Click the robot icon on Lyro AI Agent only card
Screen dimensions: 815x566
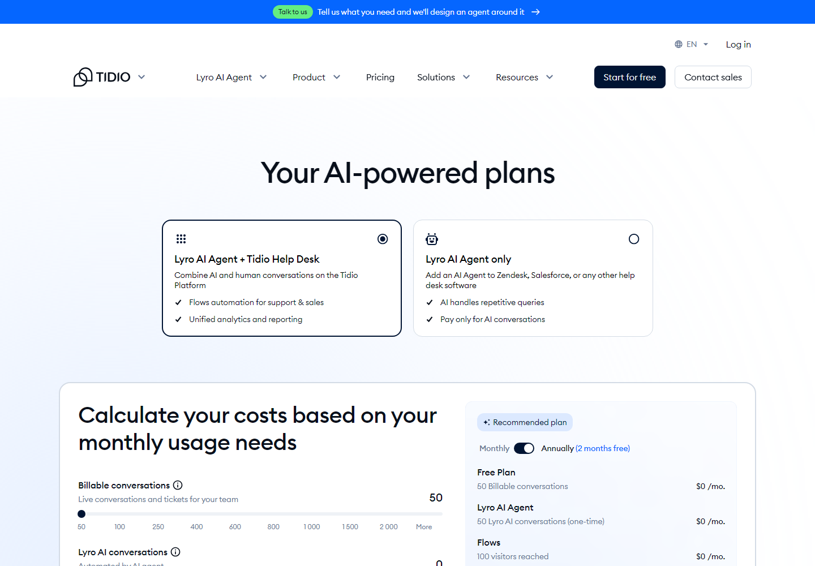click(432, 239)
